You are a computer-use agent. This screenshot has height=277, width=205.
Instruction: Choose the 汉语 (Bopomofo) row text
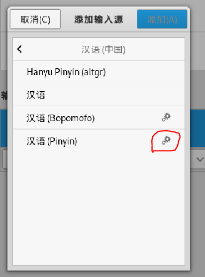(x=61, y=118)
